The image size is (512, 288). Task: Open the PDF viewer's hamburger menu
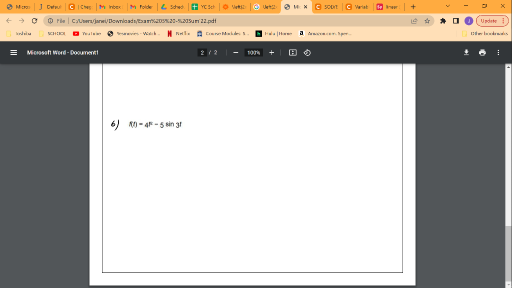(x=12, y=52)
